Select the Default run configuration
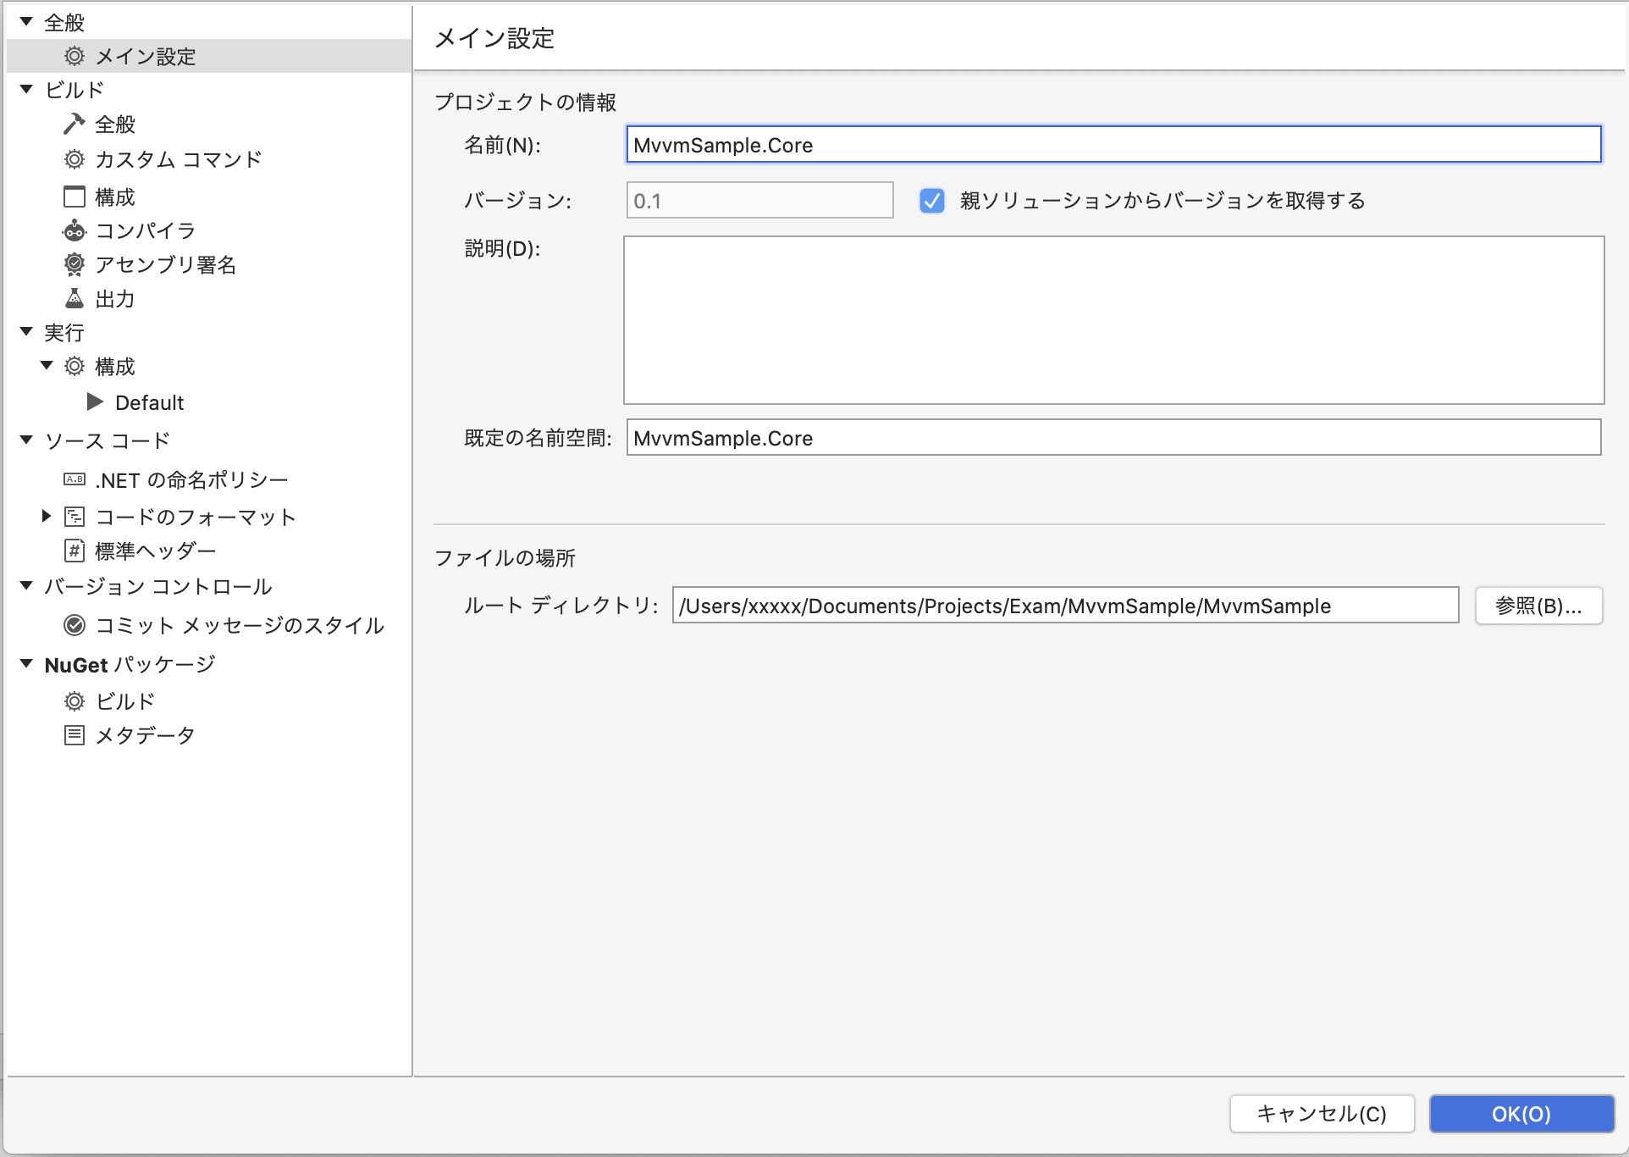The width and height of the screenshot is (1629, 1157). point(149,402)
